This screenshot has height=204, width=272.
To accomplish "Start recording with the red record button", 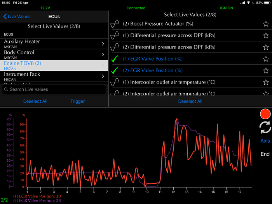I will coord(265,114).
